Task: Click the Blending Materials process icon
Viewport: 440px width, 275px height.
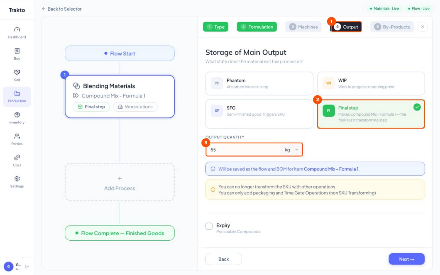Action: coord(76,86)
